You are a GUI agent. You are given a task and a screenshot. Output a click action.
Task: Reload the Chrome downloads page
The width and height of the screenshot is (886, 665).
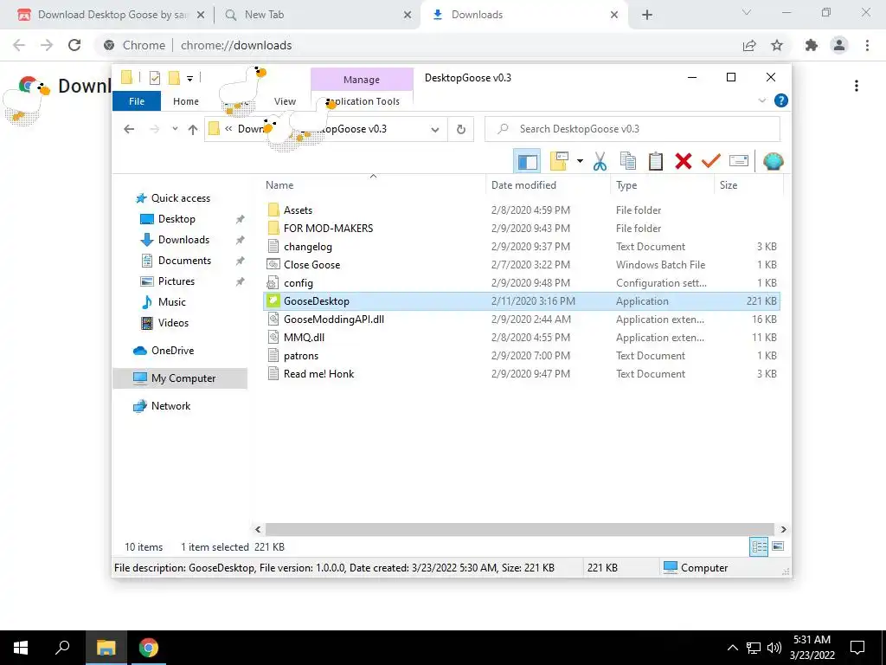[74, 45]
